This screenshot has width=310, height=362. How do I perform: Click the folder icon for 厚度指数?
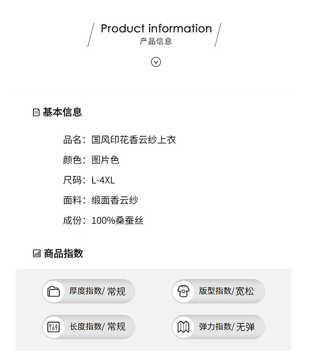(x=54, y=291)
